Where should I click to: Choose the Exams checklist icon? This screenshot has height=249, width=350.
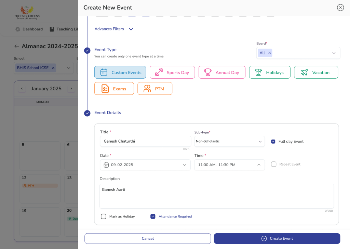point(105,89)
